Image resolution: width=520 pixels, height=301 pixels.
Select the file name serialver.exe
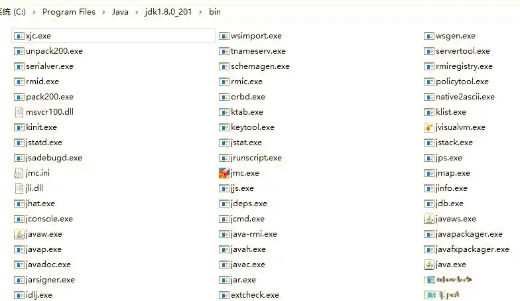tap(50, 66)
